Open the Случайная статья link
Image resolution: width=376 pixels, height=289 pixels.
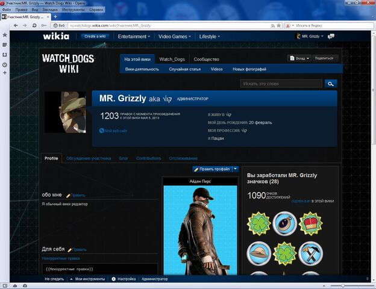pos(184,69)
